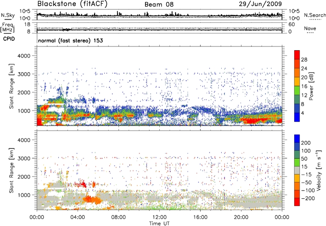Click the "16:00" time tick
The height and width of the screenshot is (226, 326).
point(200,217)
